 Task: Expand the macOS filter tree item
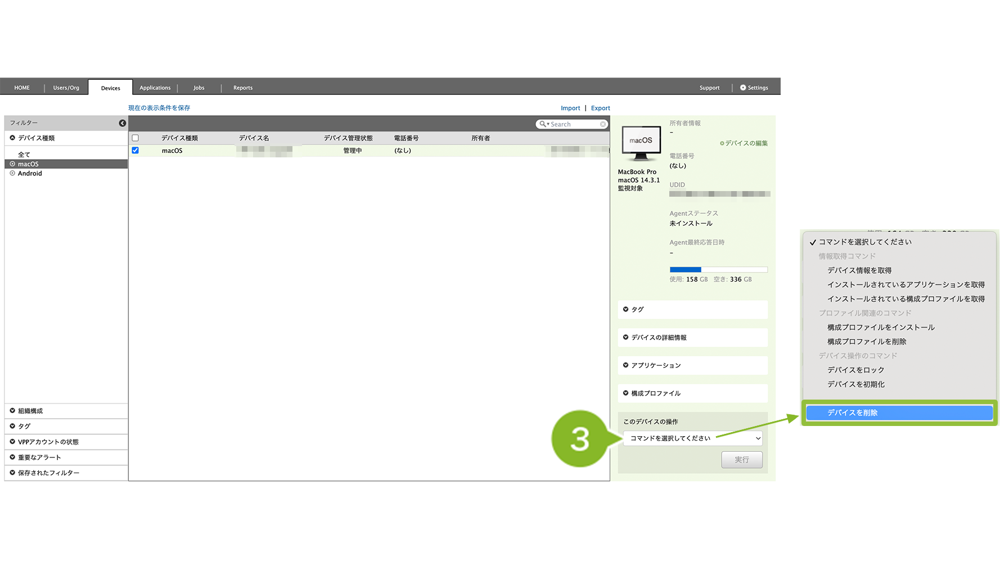[x=12, y=164]
